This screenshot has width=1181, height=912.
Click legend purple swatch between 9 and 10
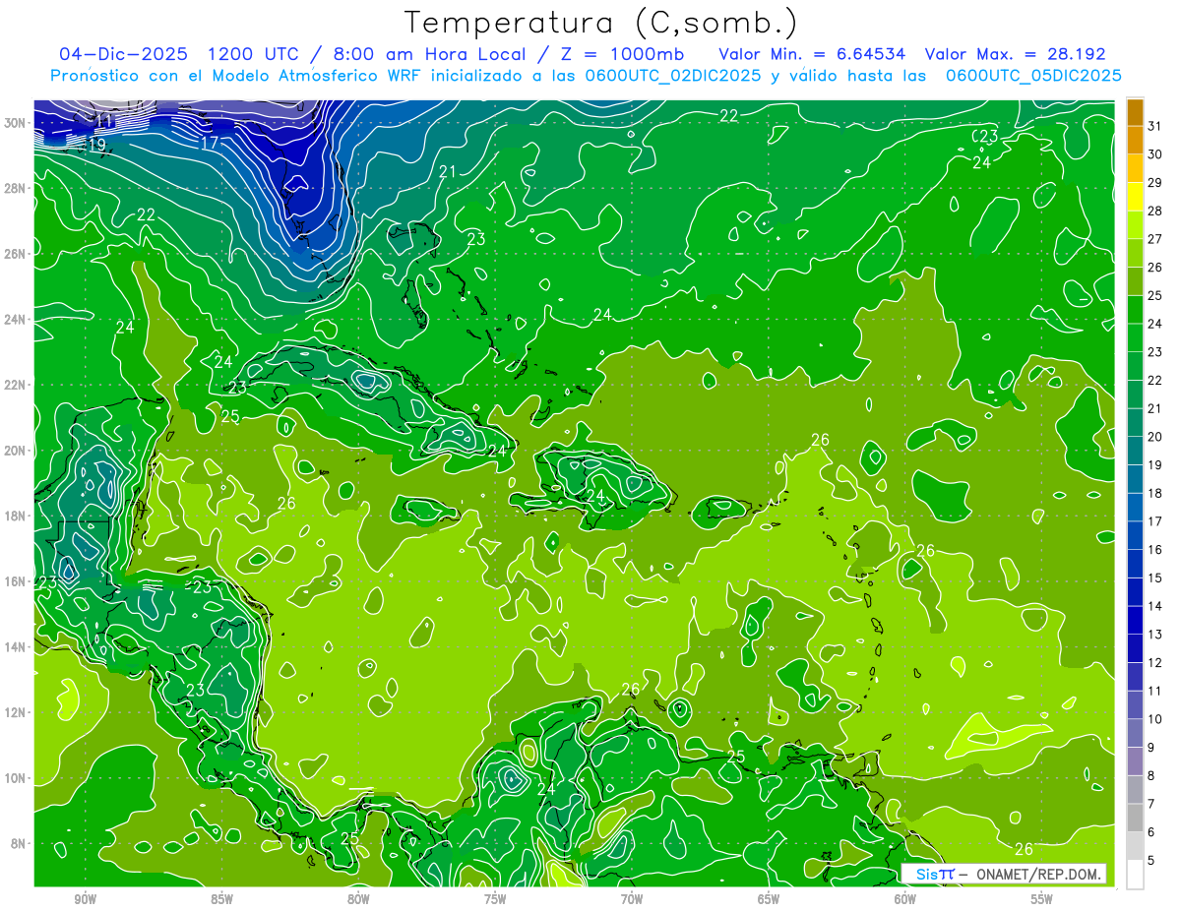pos(1135,734)
